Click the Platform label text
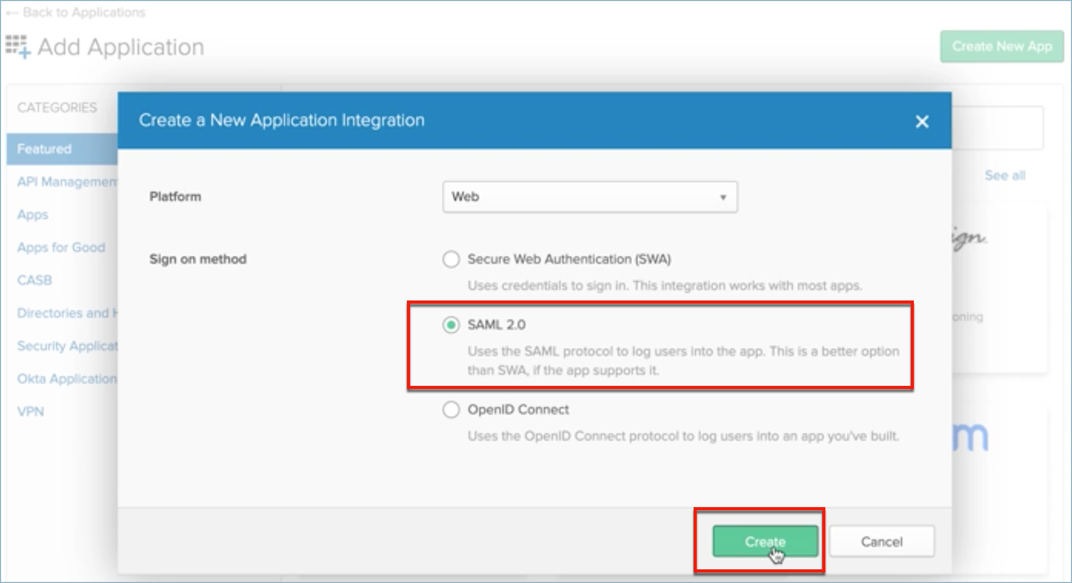Image resolution: width=1072 pixels, height=583 pixels. (x=175, y=197)
